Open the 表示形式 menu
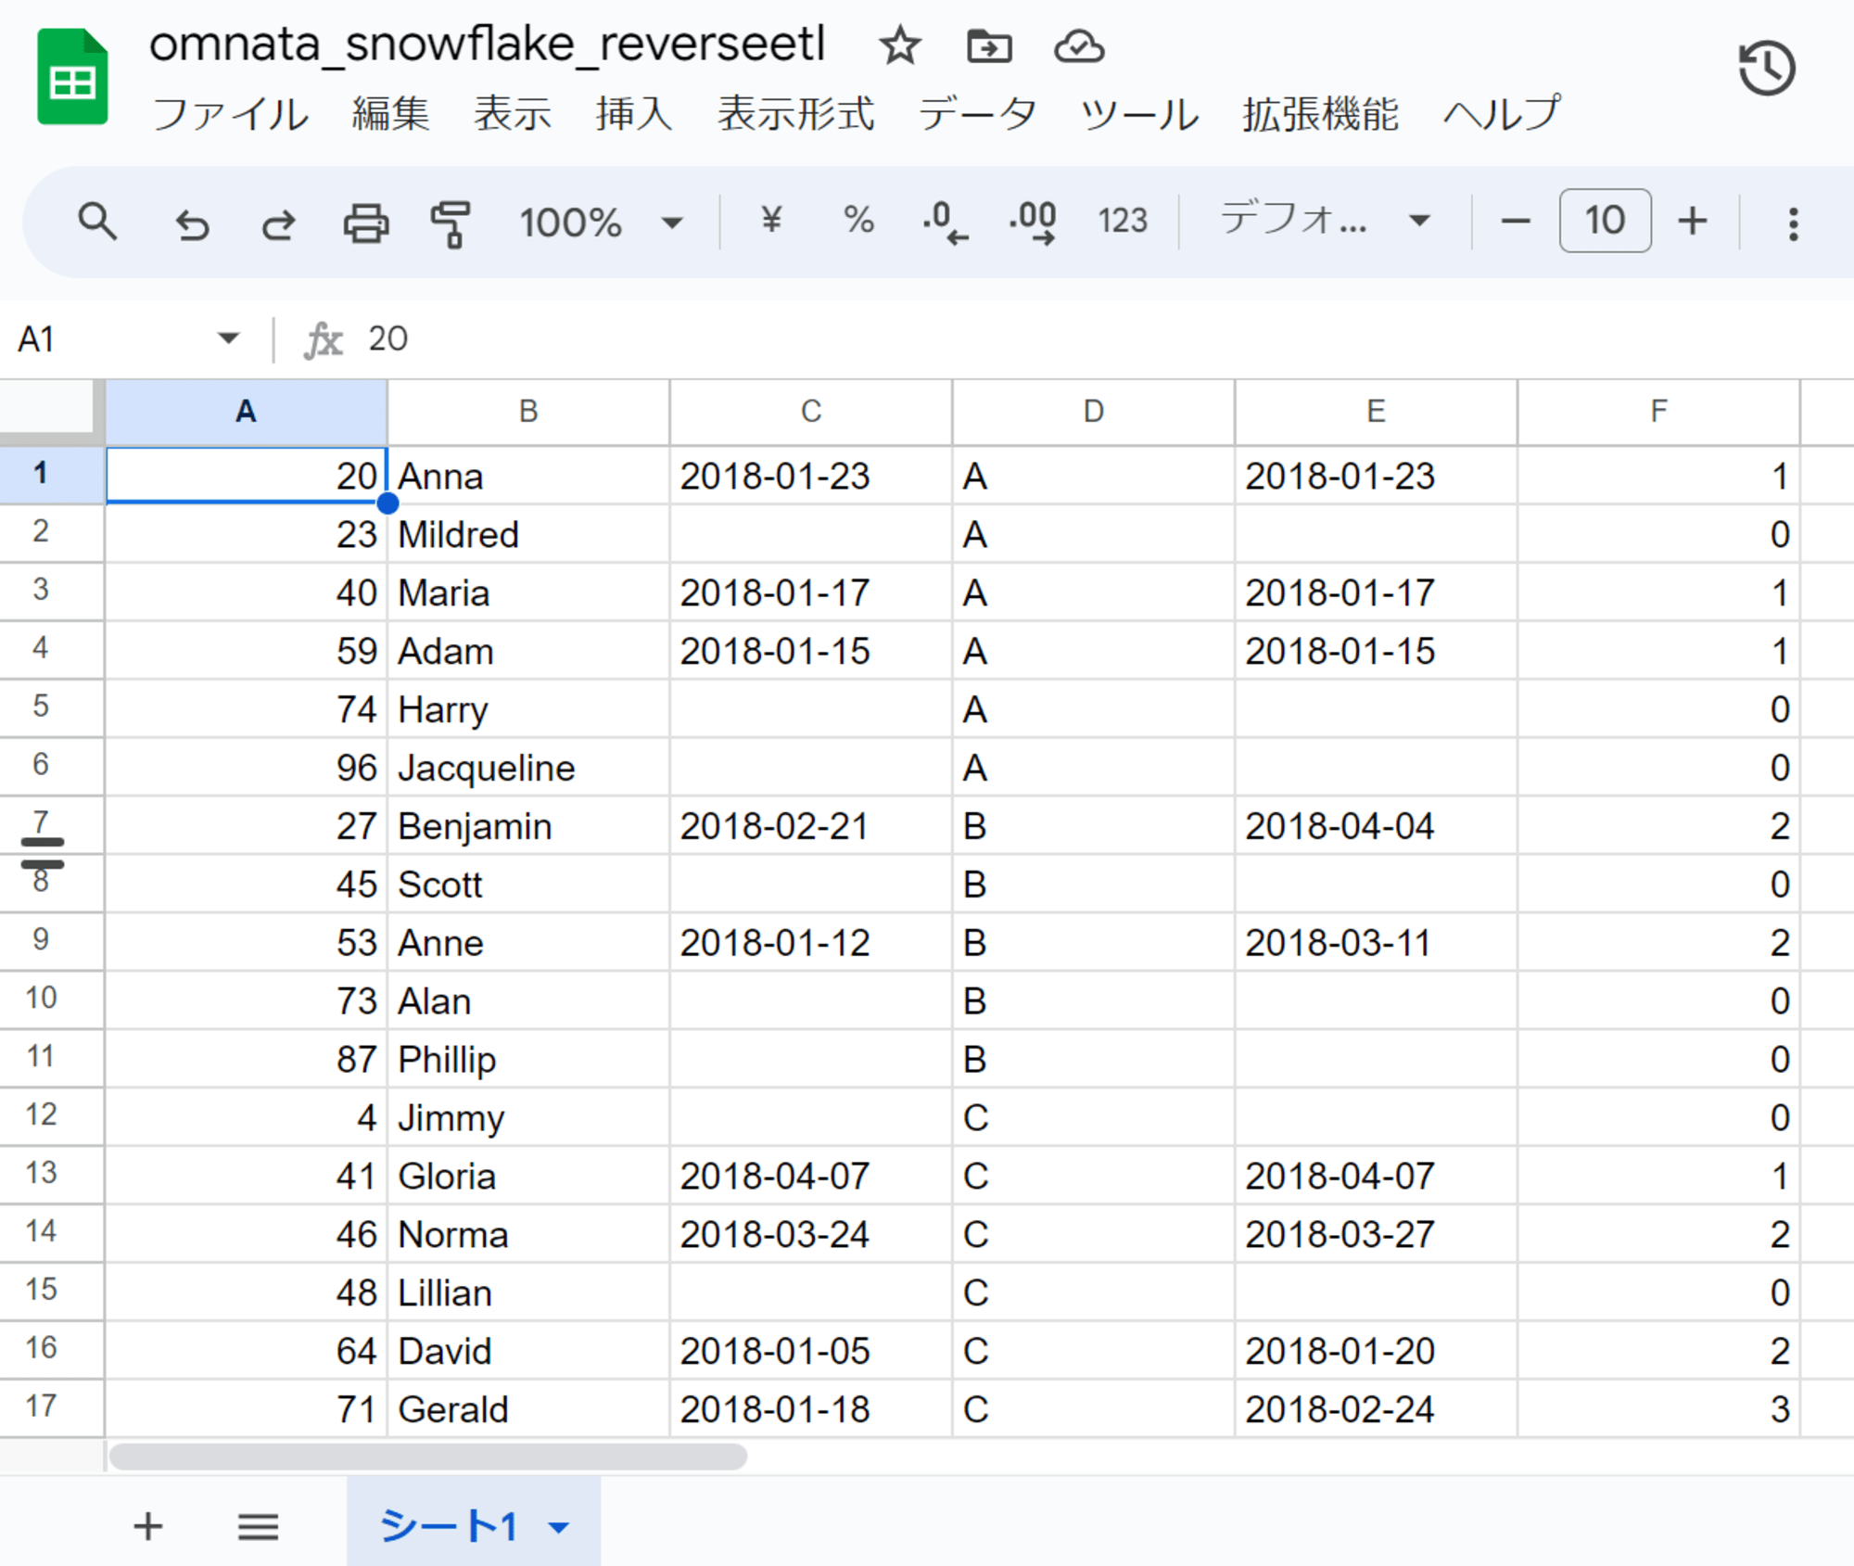The width and height of the screenshot is (1854, 1566). click(x=795, y=114)
